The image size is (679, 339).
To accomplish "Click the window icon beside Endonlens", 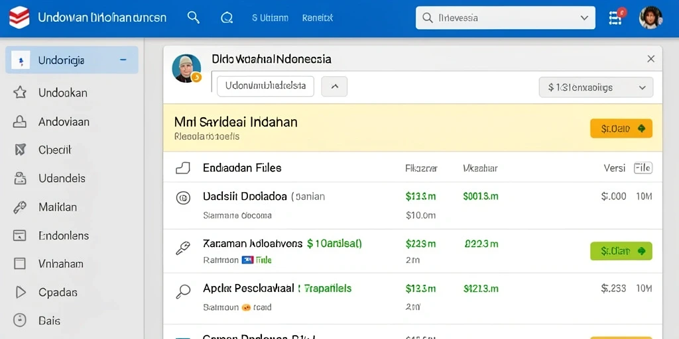I will pos(20,236).
